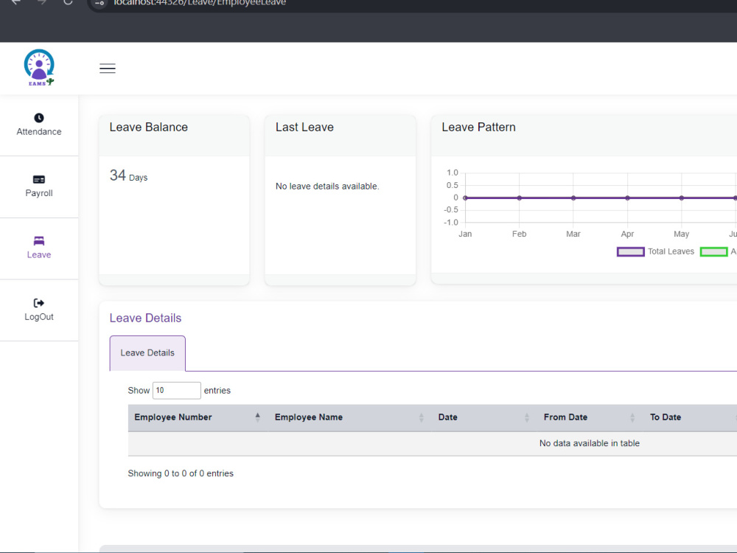The width and height of the screenshot is (737, 553).
Task: Select the Leave Details tab
Action: point(147,353)
